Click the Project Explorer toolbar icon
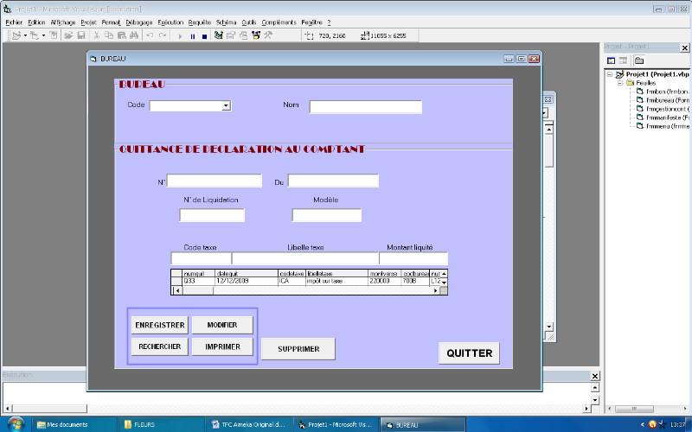 (x=219, y=35)
